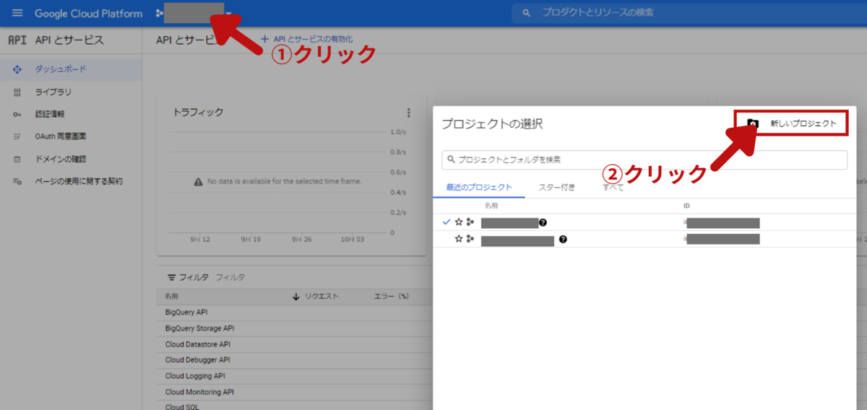Click the help icon on the unchecked project row
The image size is (867, 410).
point(562,239)
